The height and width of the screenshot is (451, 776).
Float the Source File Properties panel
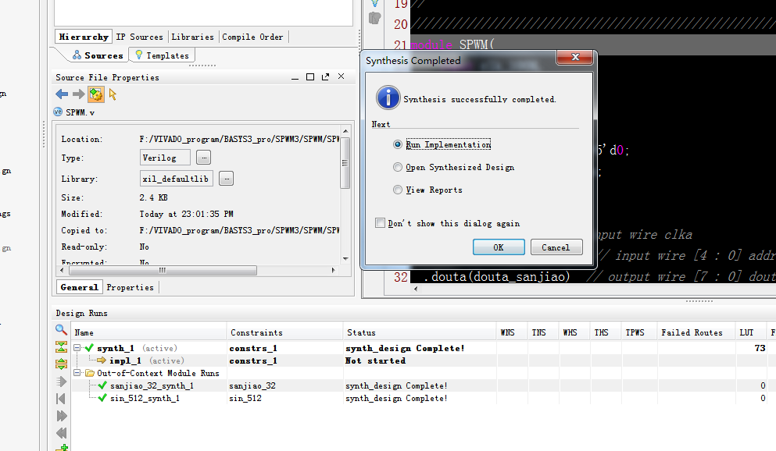point(324,77)
